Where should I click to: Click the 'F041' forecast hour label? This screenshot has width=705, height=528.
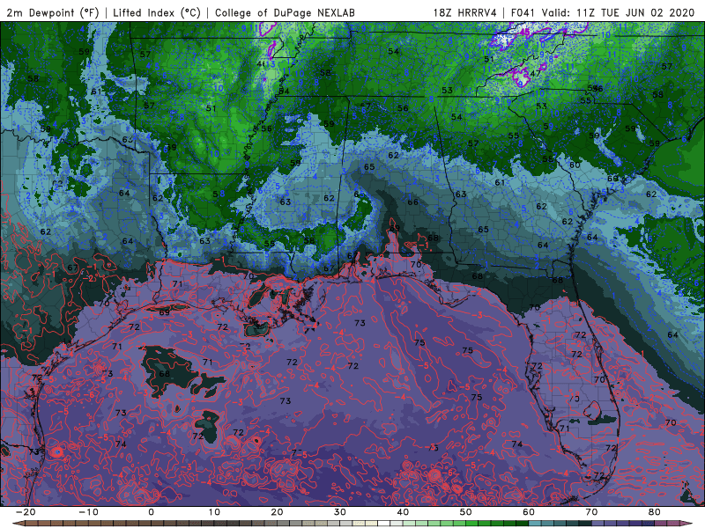[523, 12]
